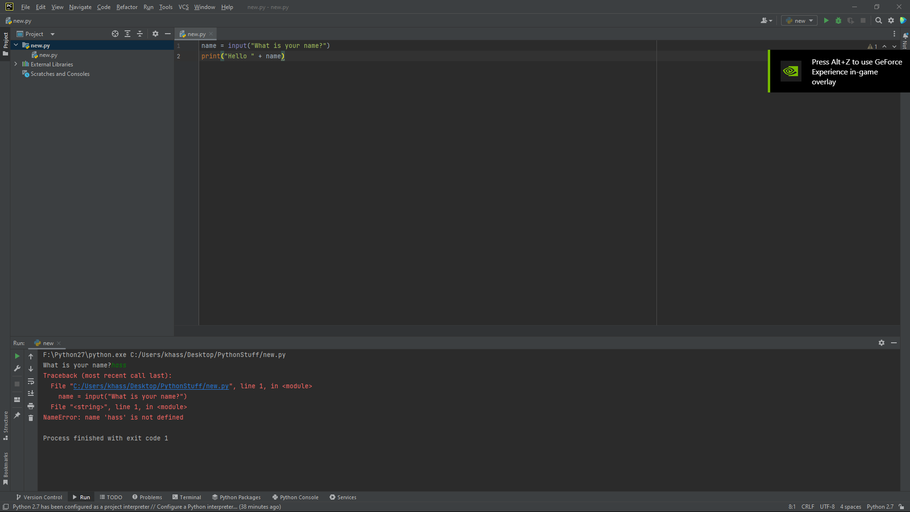Open the Code menu
The width and height of the screenshot is (910, 512).
pyautogui.click(x=104, y=7)
